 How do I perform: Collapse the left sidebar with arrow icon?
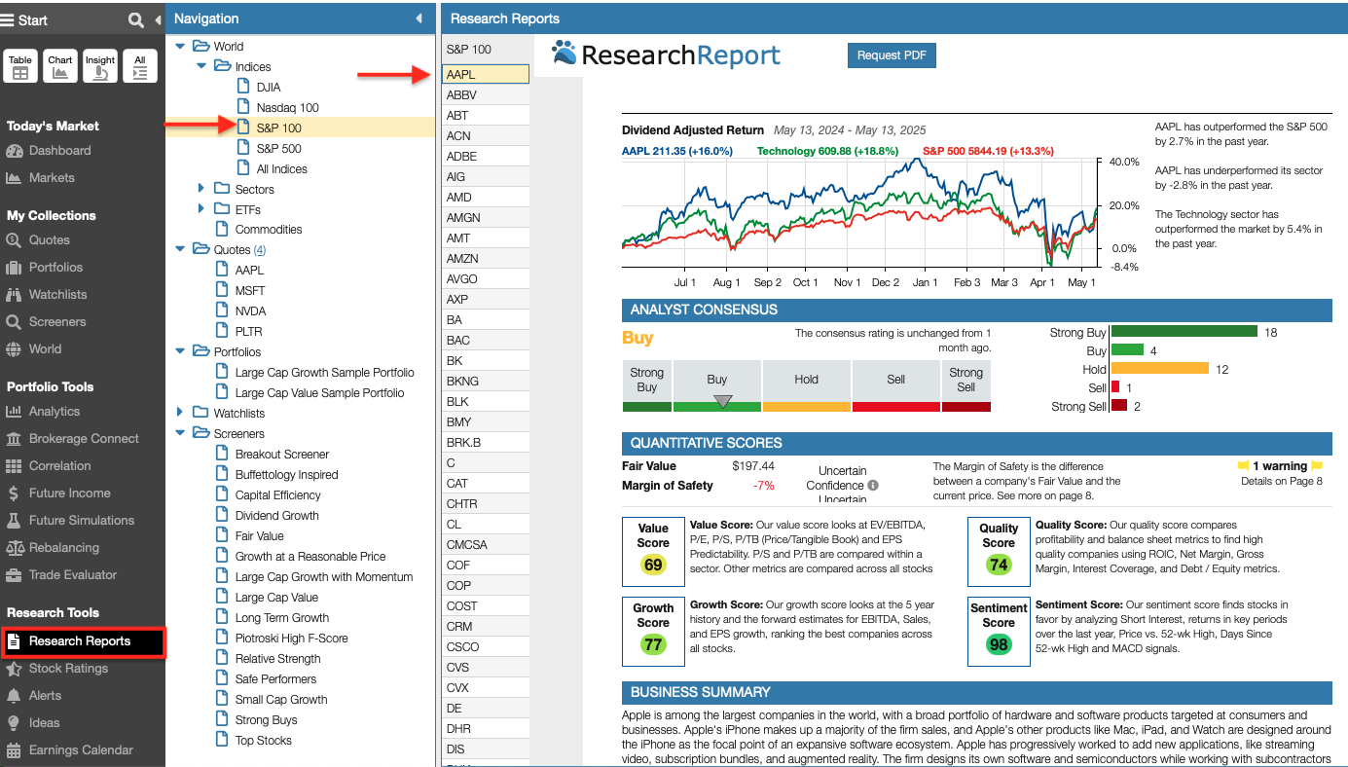coord(158,20)
